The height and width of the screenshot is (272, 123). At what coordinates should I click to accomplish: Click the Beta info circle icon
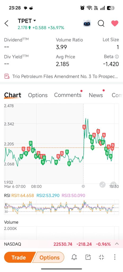(117, 57)
